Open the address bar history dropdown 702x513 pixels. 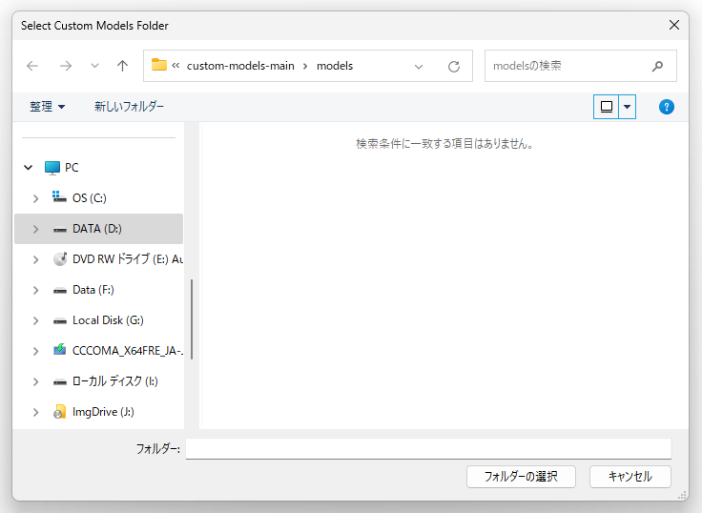pos(419,67)
